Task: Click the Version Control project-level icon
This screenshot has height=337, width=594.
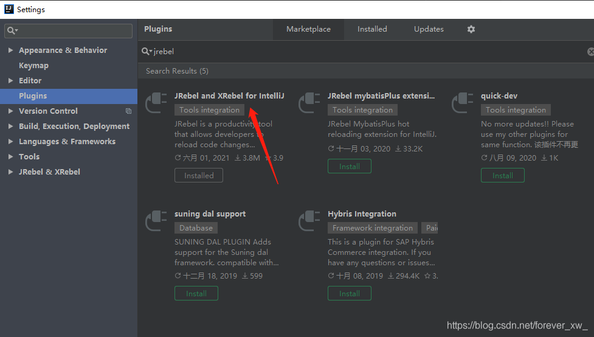Action: click(x=128, y=111)
